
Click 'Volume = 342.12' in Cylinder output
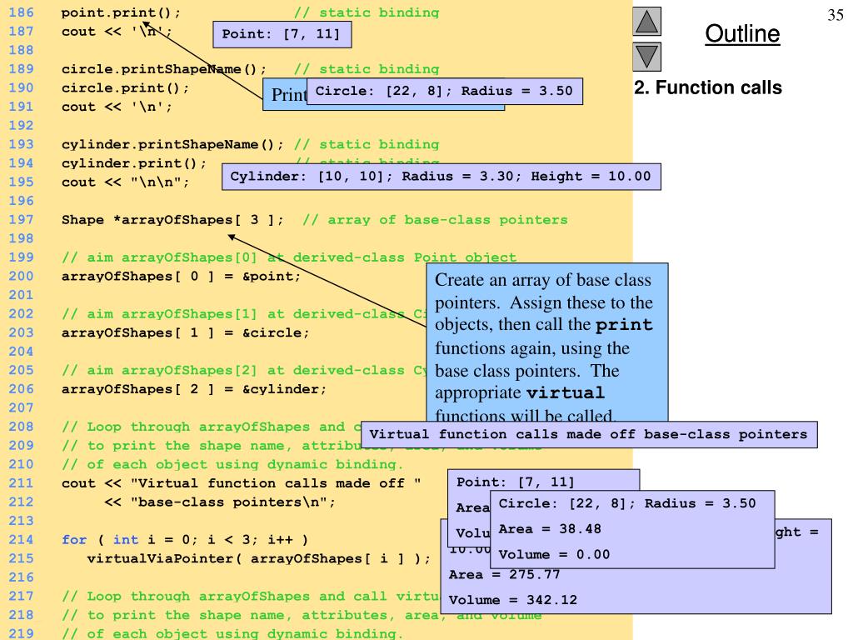(512, 600)
